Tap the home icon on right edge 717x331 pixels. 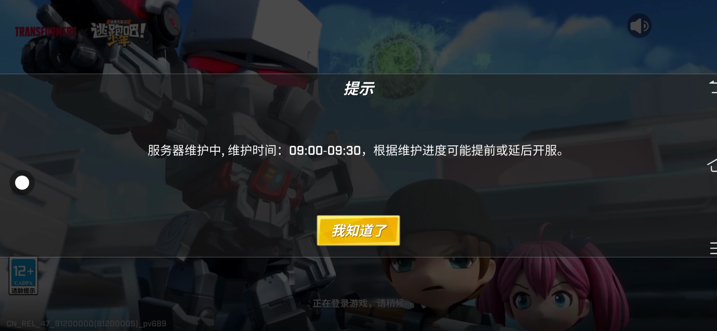click(712, 165)
